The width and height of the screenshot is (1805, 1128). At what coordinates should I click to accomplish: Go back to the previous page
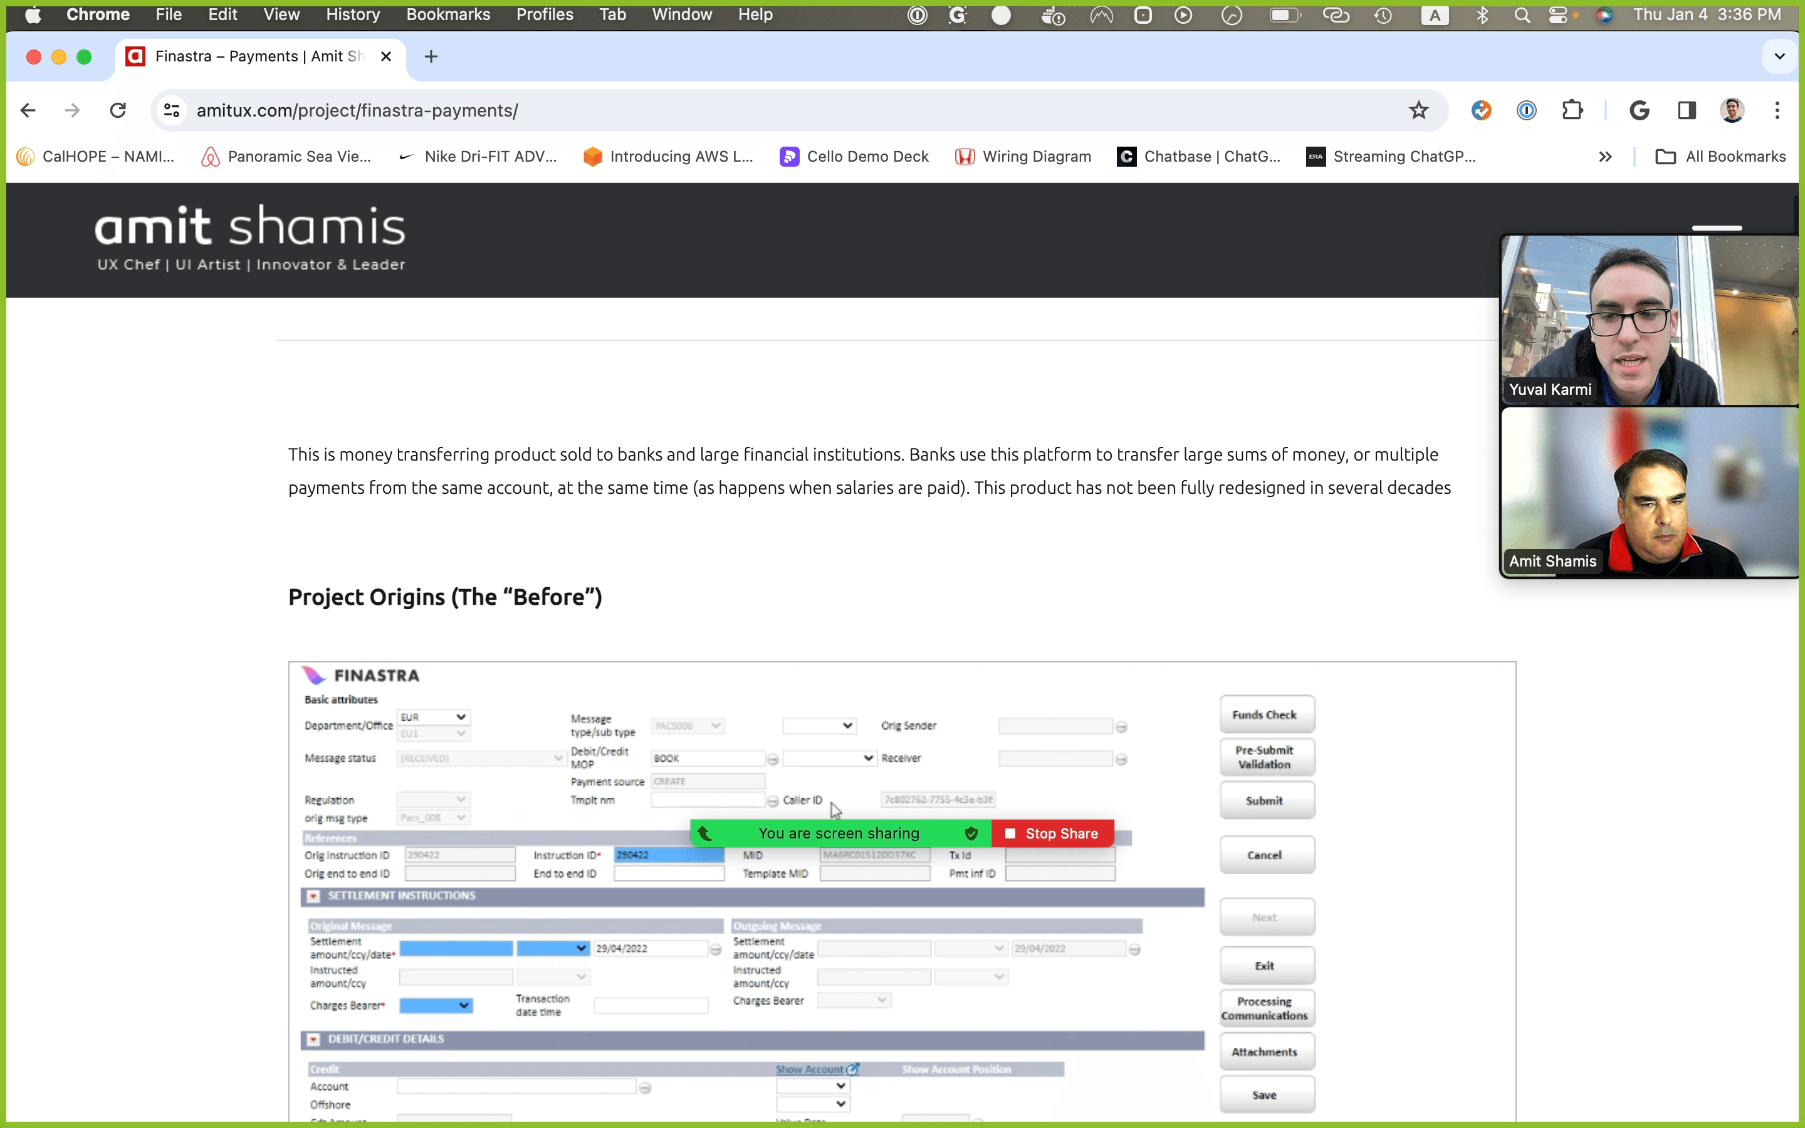[x=28, y=110]
